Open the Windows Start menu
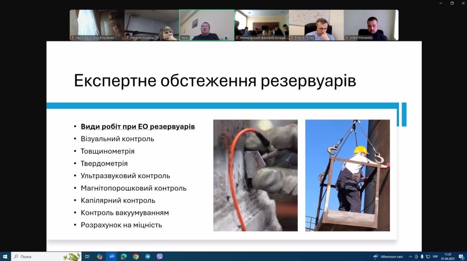 (5, 256)
